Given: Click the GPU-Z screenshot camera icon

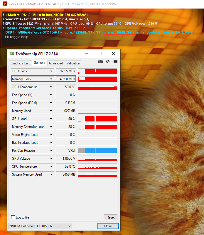Looking at the screenshot, I should coord(100,61).
